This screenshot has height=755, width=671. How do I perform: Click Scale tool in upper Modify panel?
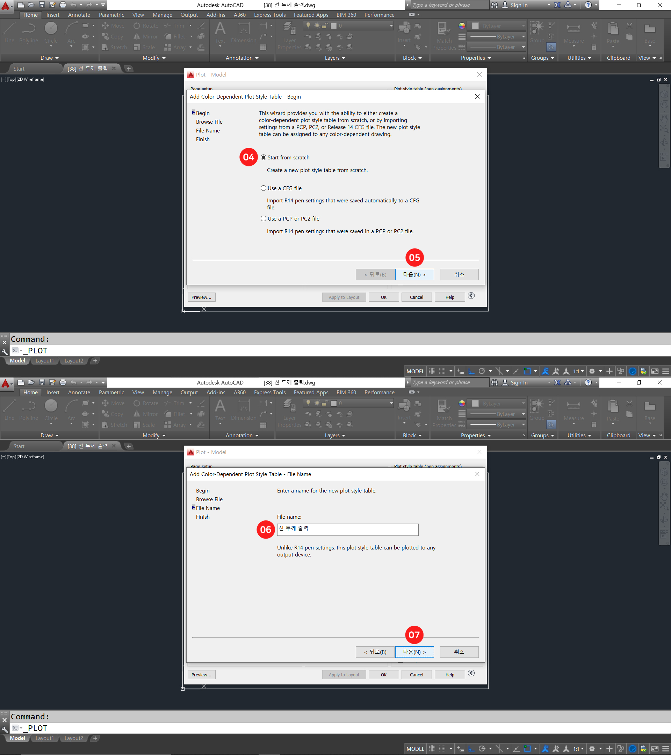[144, 47]
